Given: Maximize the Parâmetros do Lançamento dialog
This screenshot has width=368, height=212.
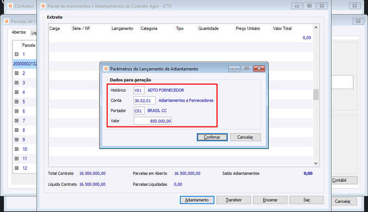Looking at the screenshot, I should click(x=247, y=69).
